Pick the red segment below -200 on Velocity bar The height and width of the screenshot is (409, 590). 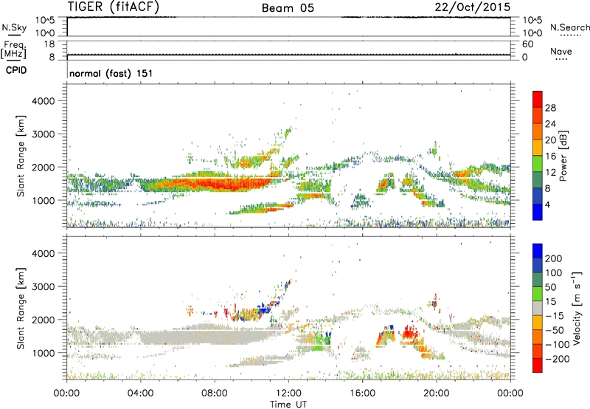point(538,365)
